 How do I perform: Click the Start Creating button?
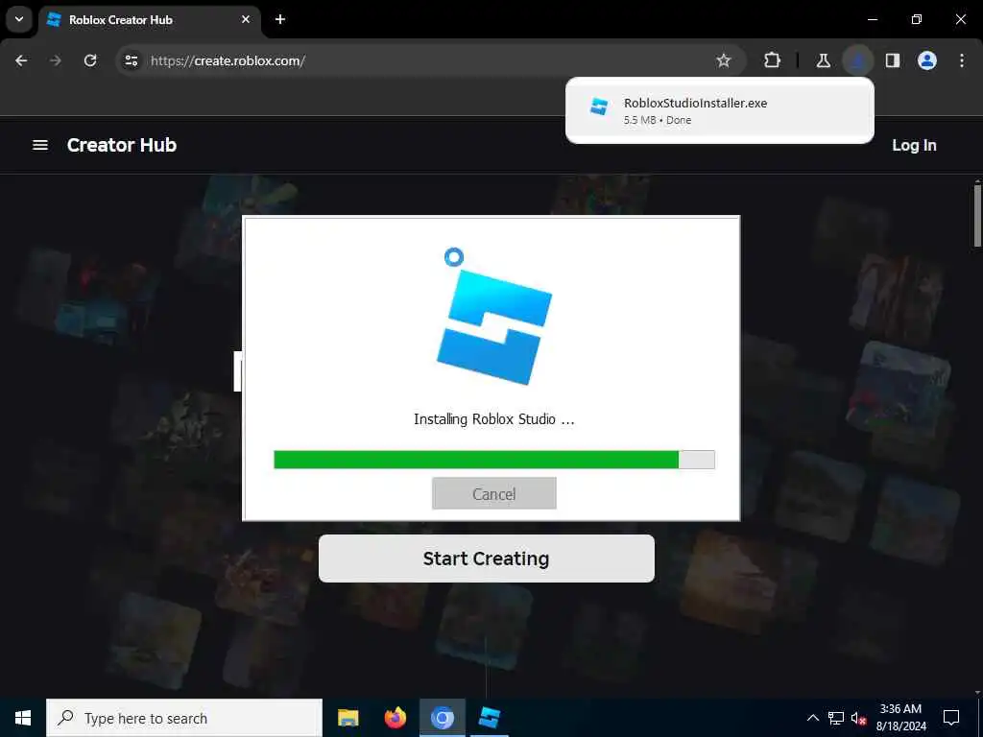487,559
